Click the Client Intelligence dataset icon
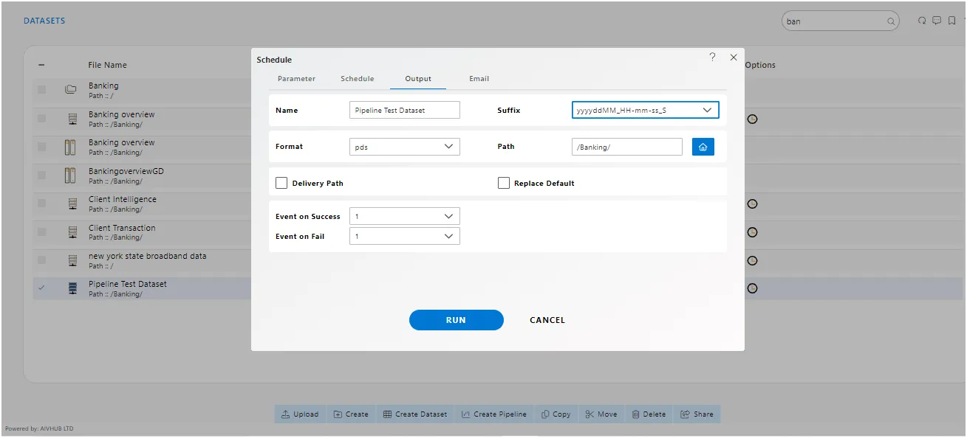This screenshot has height=438, width=967. (72, 204)
